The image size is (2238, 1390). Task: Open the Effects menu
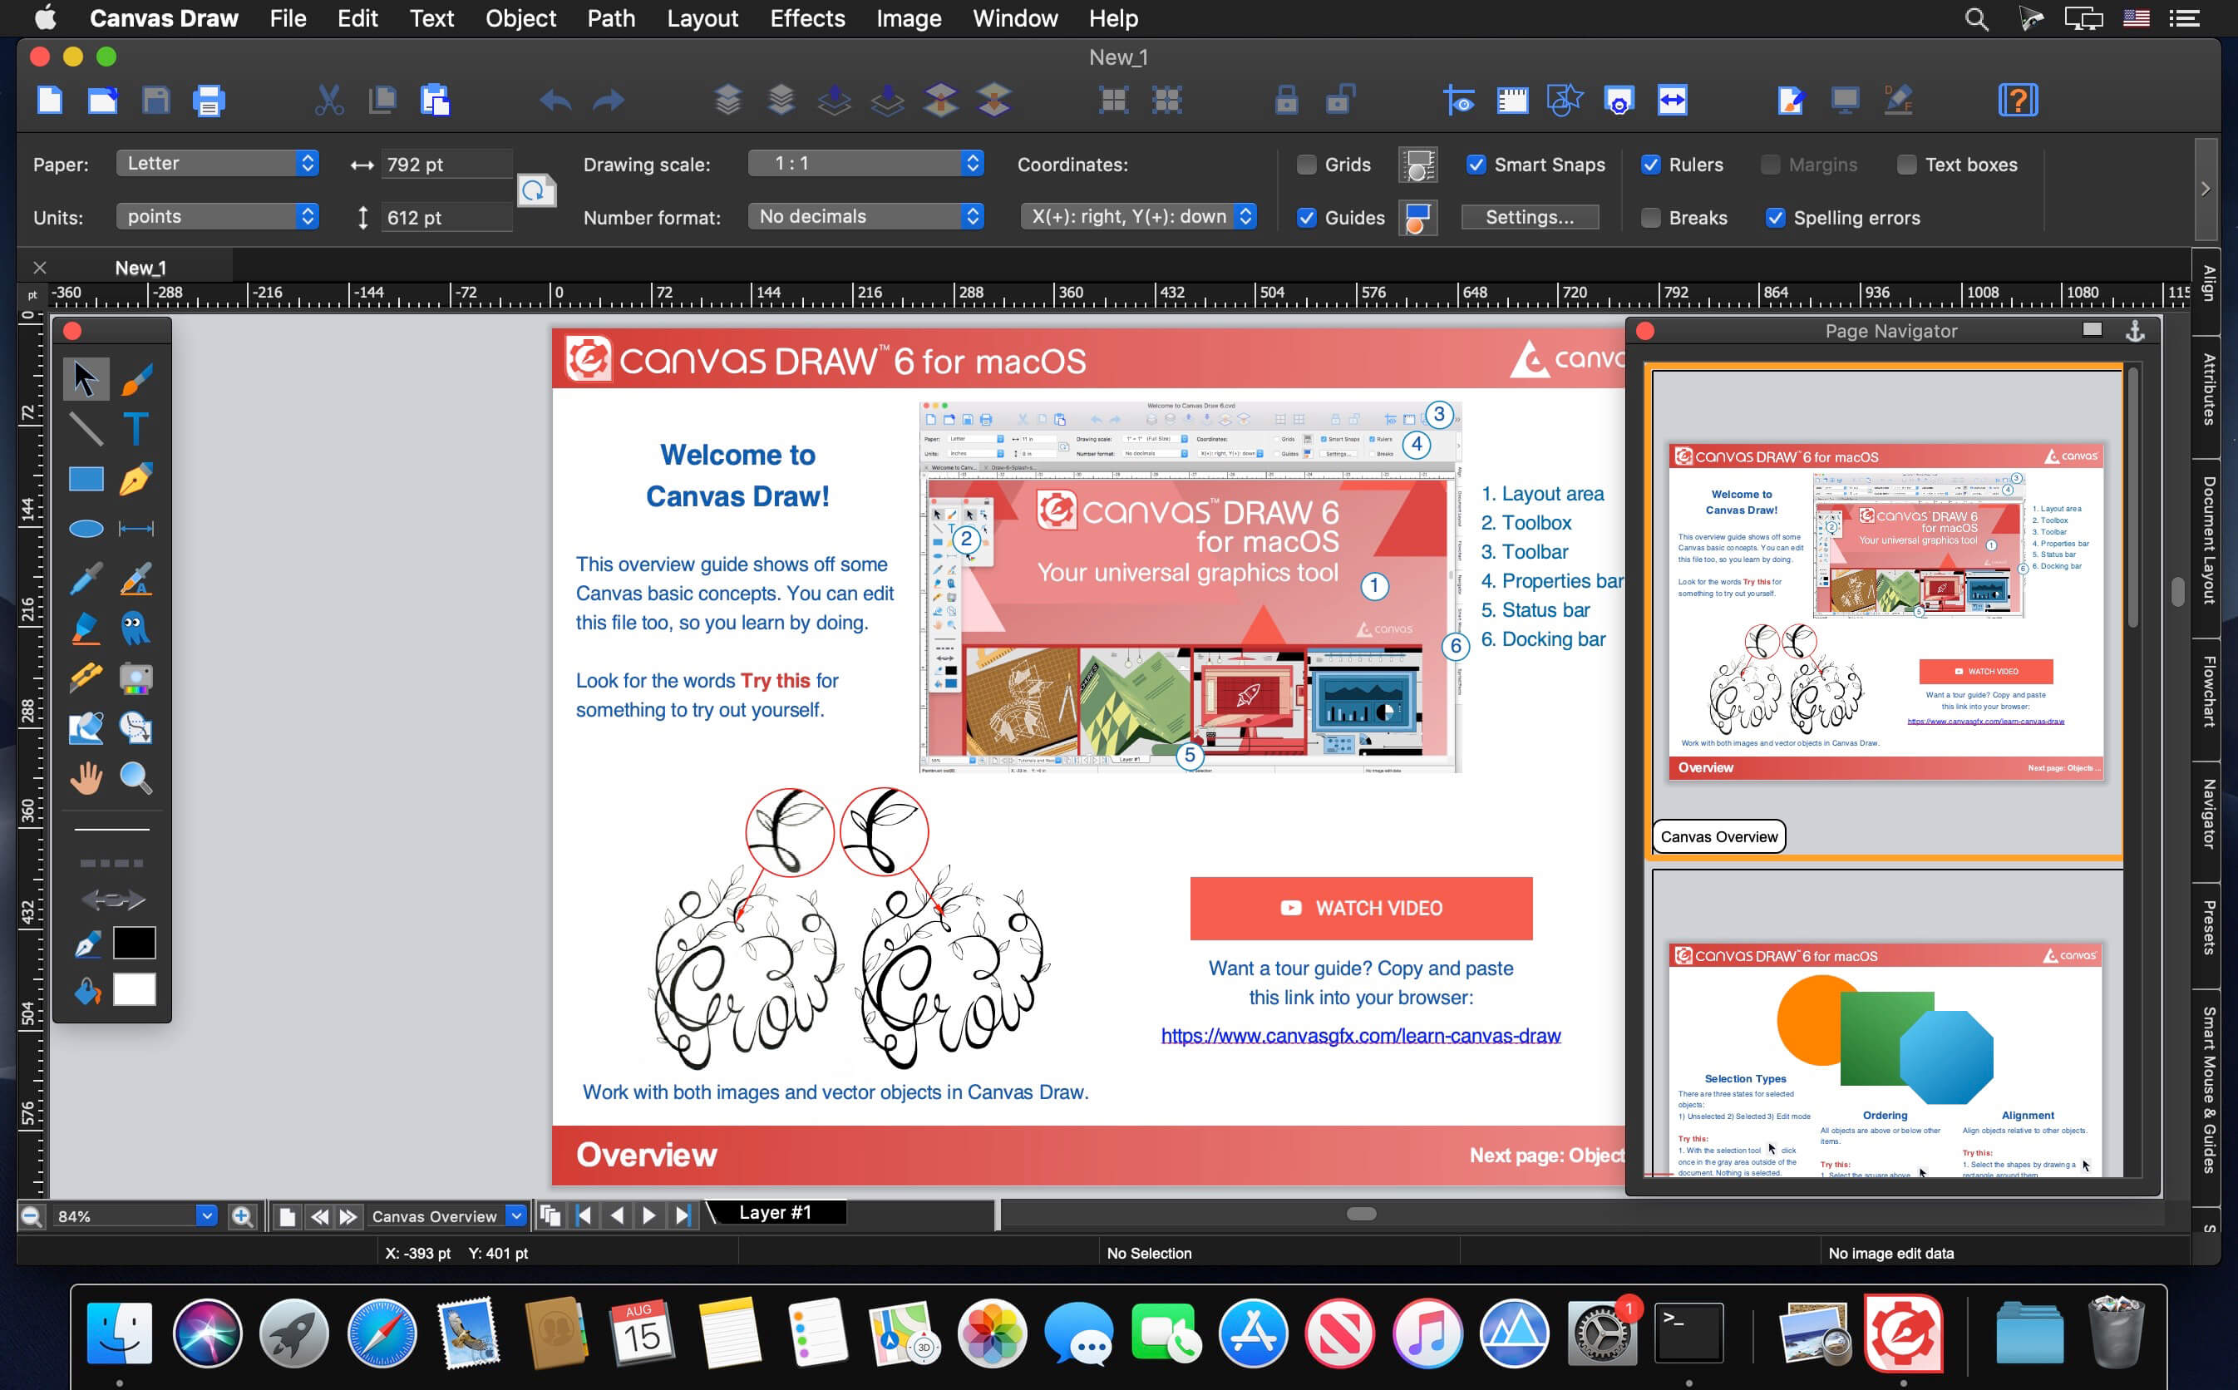click(x=807, y=18)
